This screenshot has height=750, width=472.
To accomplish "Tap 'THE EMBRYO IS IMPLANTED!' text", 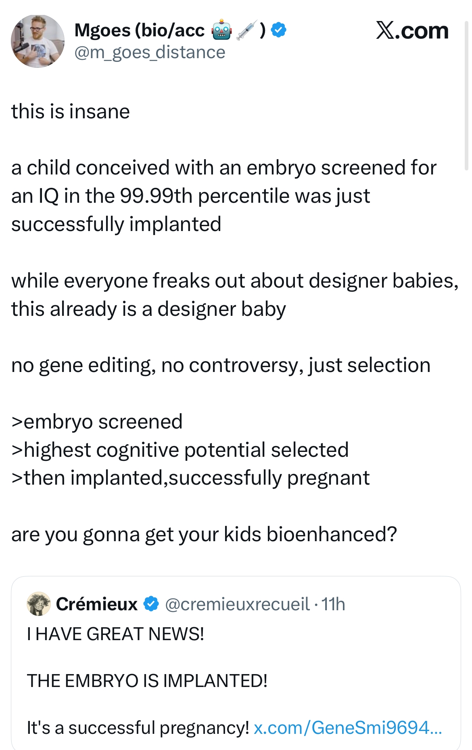I will [x=147, y=681].
